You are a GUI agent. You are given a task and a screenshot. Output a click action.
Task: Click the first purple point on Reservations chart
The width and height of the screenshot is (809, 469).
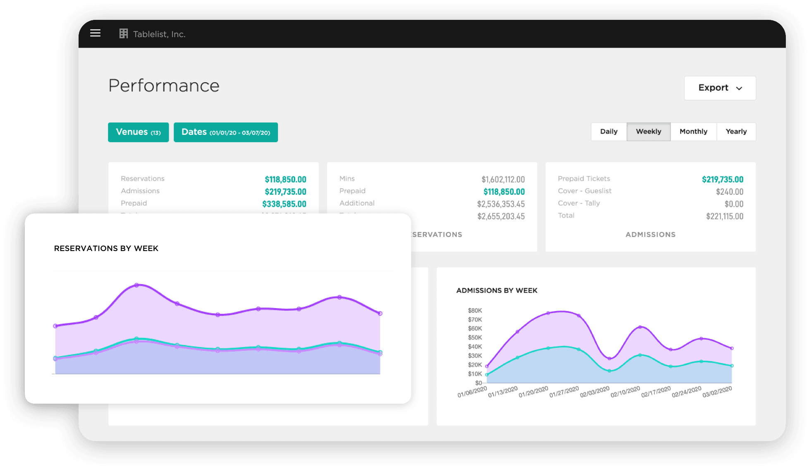tap(55, 325)
